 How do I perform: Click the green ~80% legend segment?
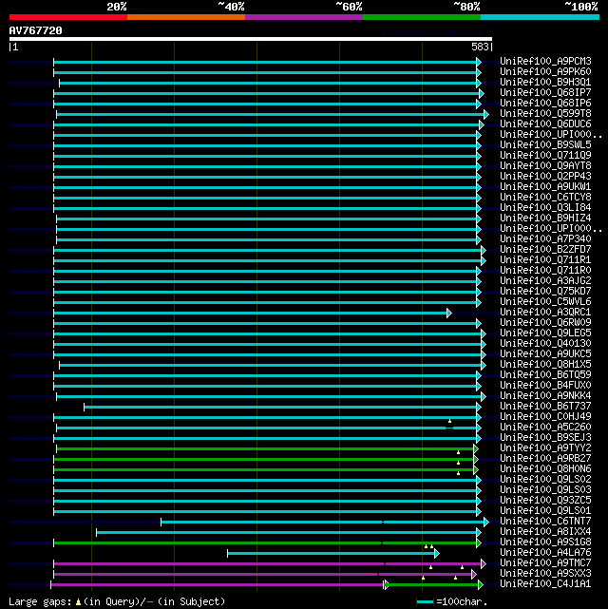pyautogui.click(x=422, y=17)
